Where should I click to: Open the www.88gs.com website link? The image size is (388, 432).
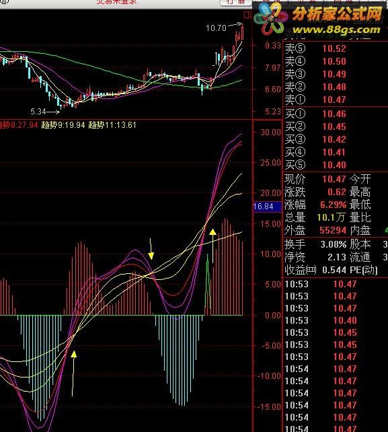(x=336, y=30)
